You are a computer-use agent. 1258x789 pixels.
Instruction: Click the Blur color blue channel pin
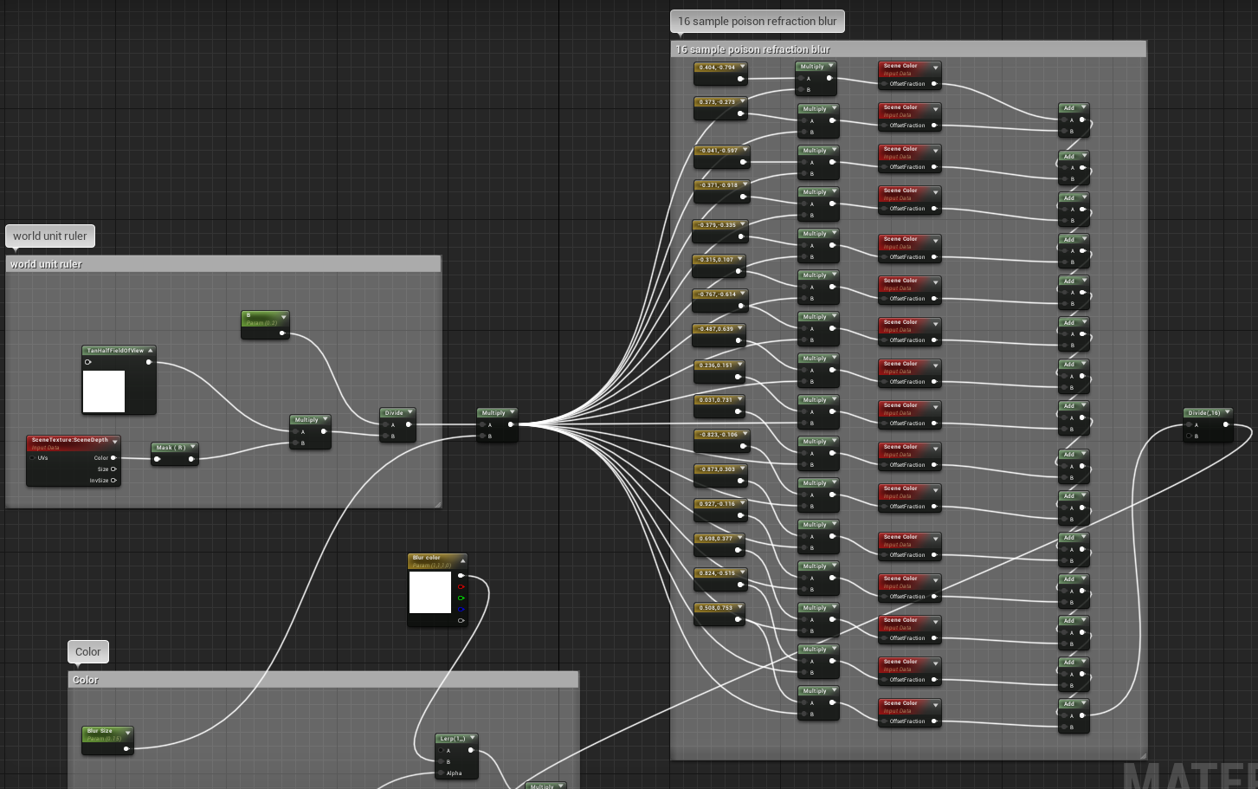tap(461, 609)
